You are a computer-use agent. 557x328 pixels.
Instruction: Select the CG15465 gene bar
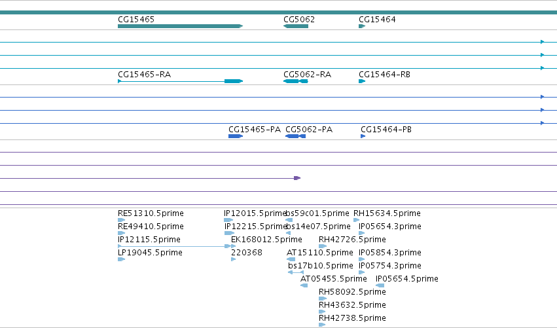180,26
